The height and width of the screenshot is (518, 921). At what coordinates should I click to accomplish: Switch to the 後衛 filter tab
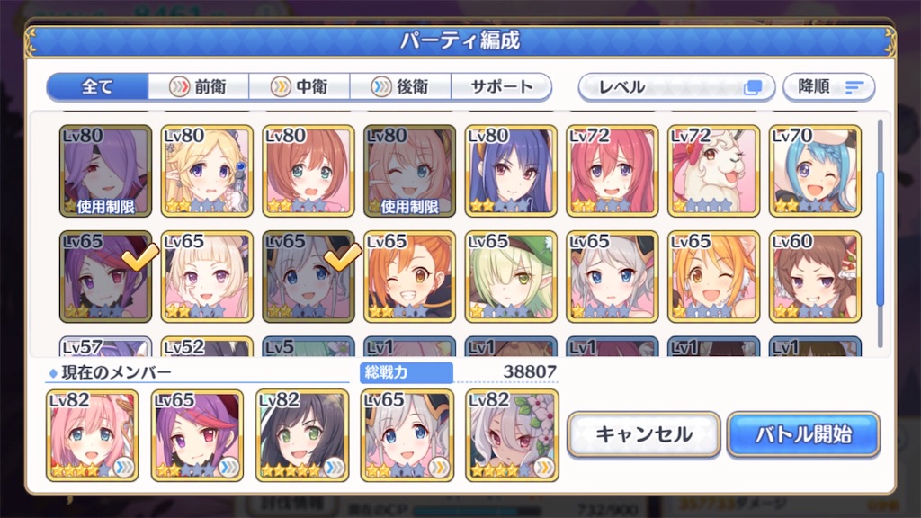click(x=400, y=87)
